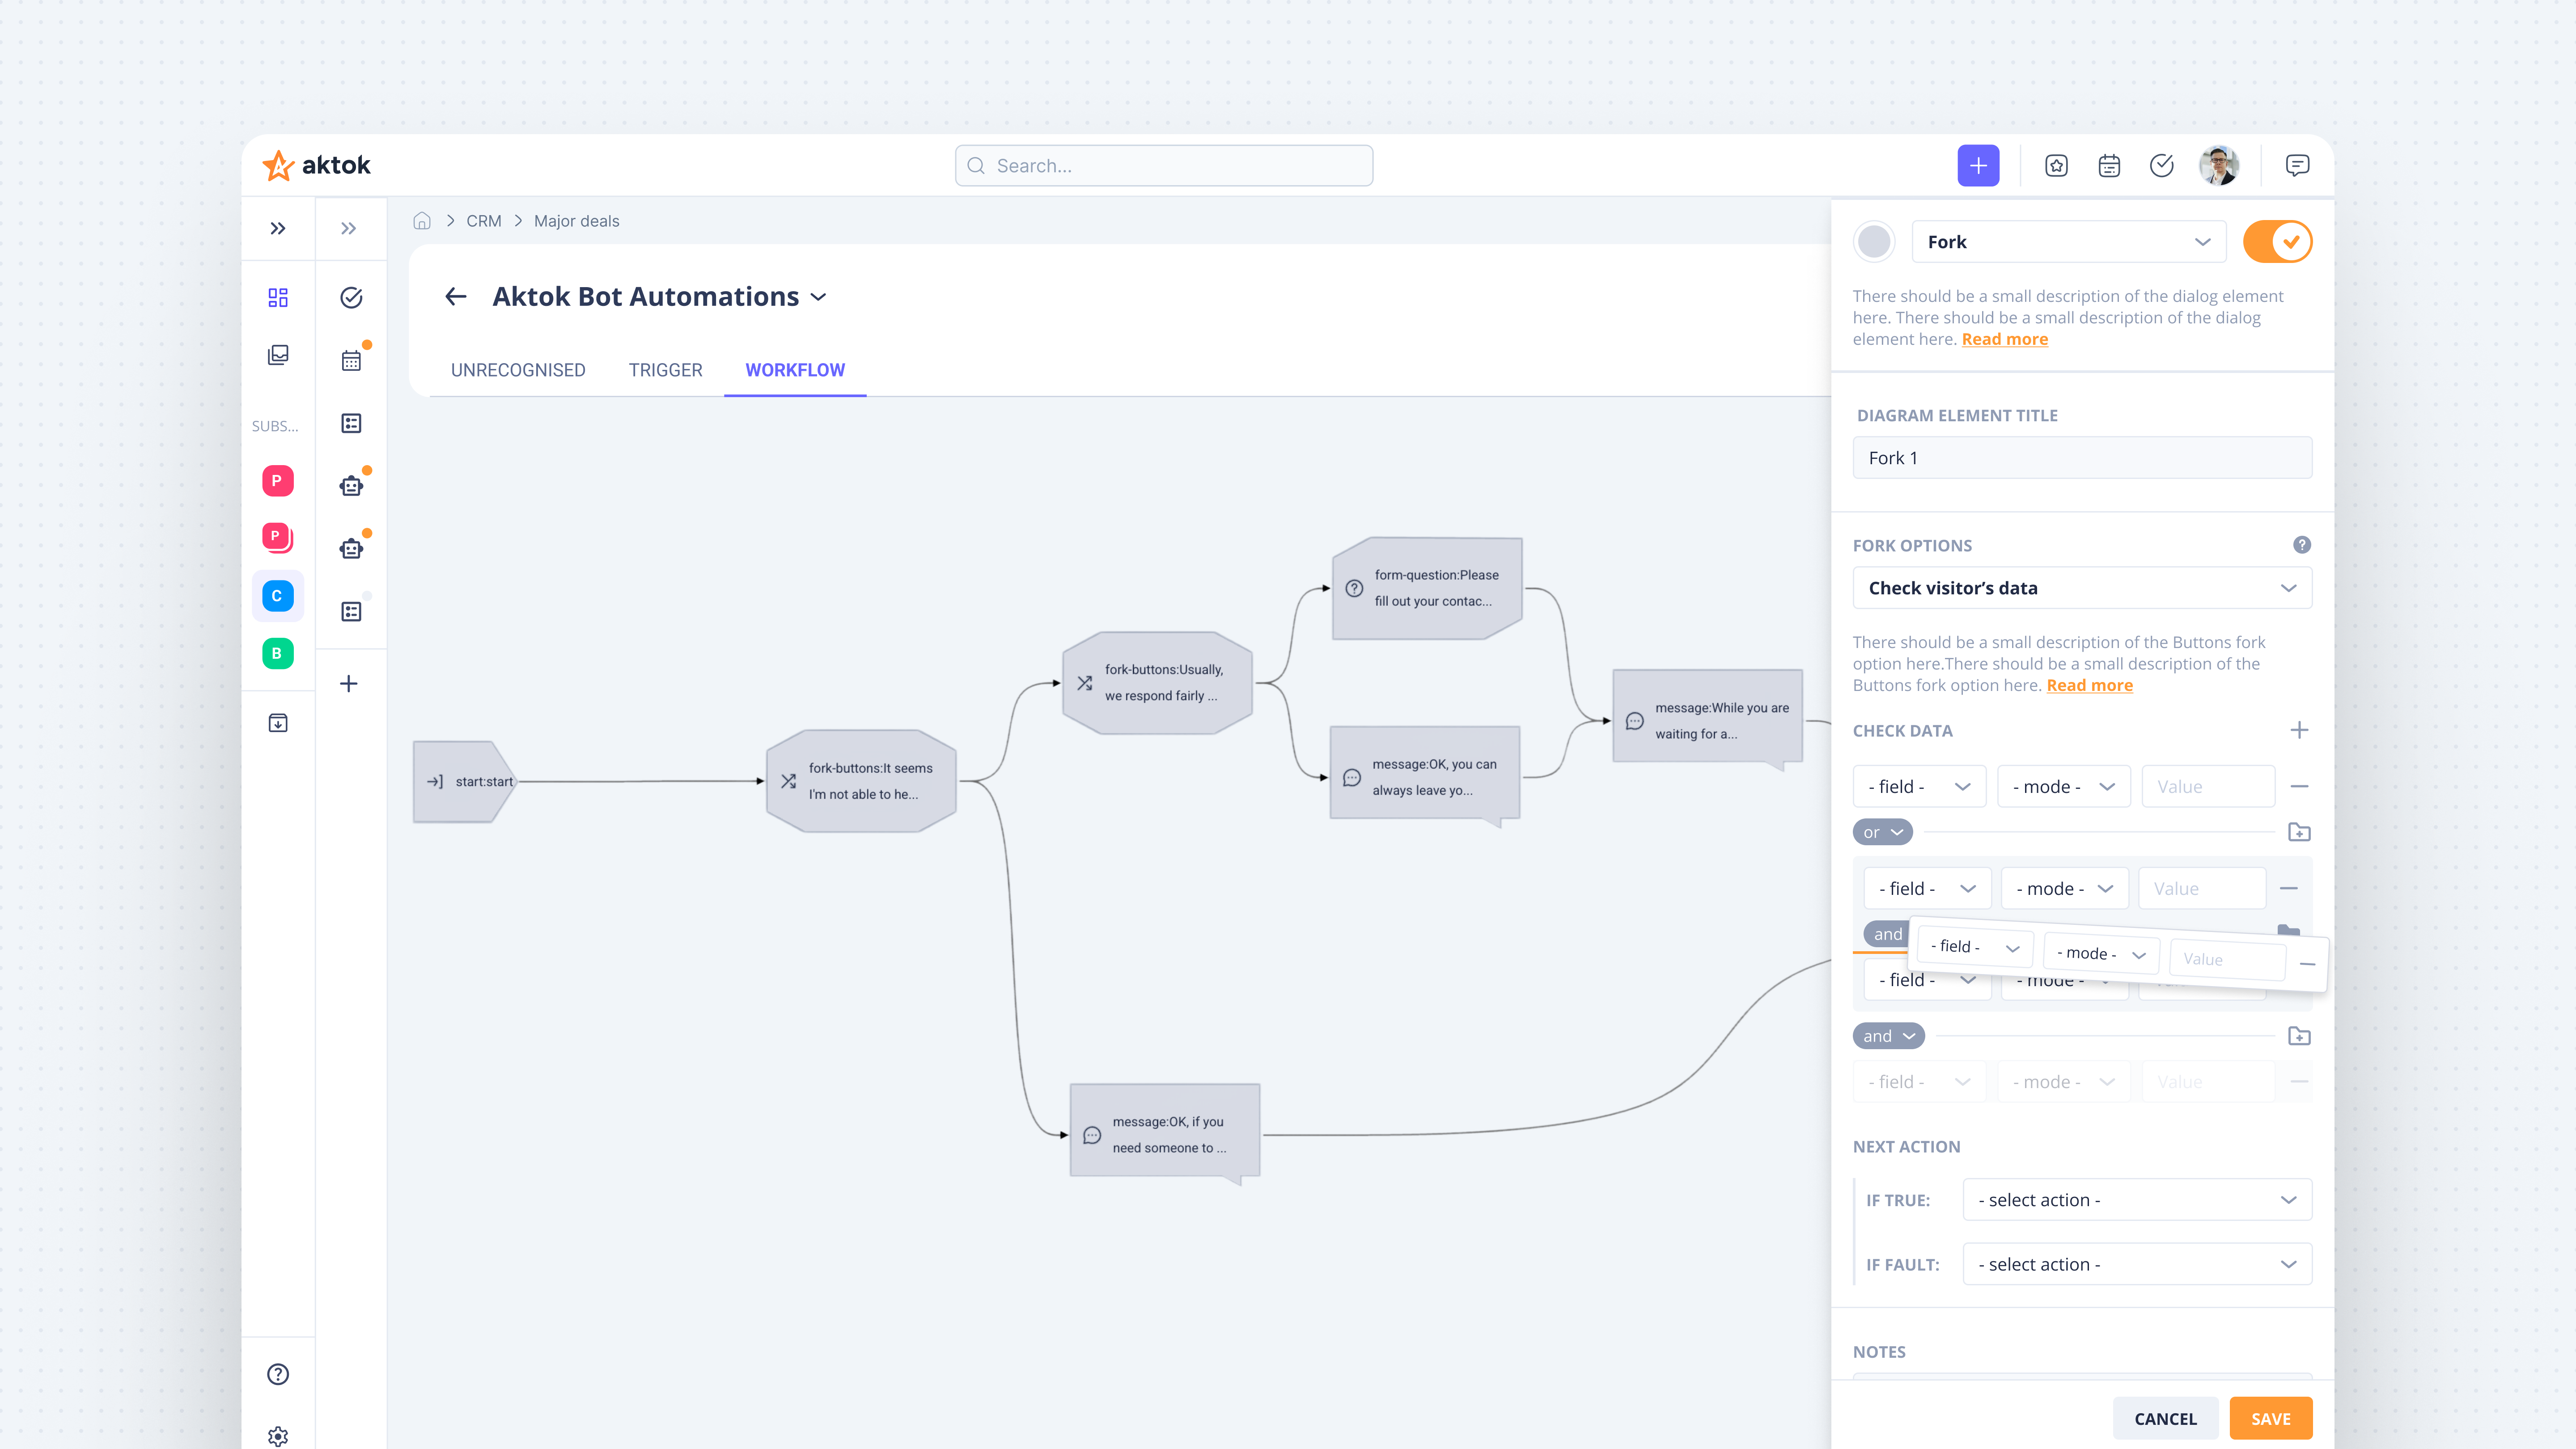Select the blue C workspace in the sidebar
Screen dimensions: 2576x1449
click(277, 595)
